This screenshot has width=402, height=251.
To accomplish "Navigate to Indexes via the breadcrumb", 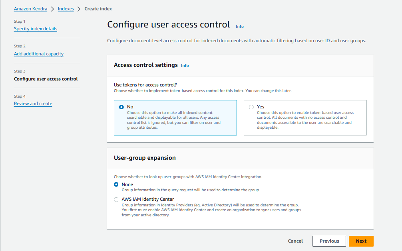I will tap(66, 8).
